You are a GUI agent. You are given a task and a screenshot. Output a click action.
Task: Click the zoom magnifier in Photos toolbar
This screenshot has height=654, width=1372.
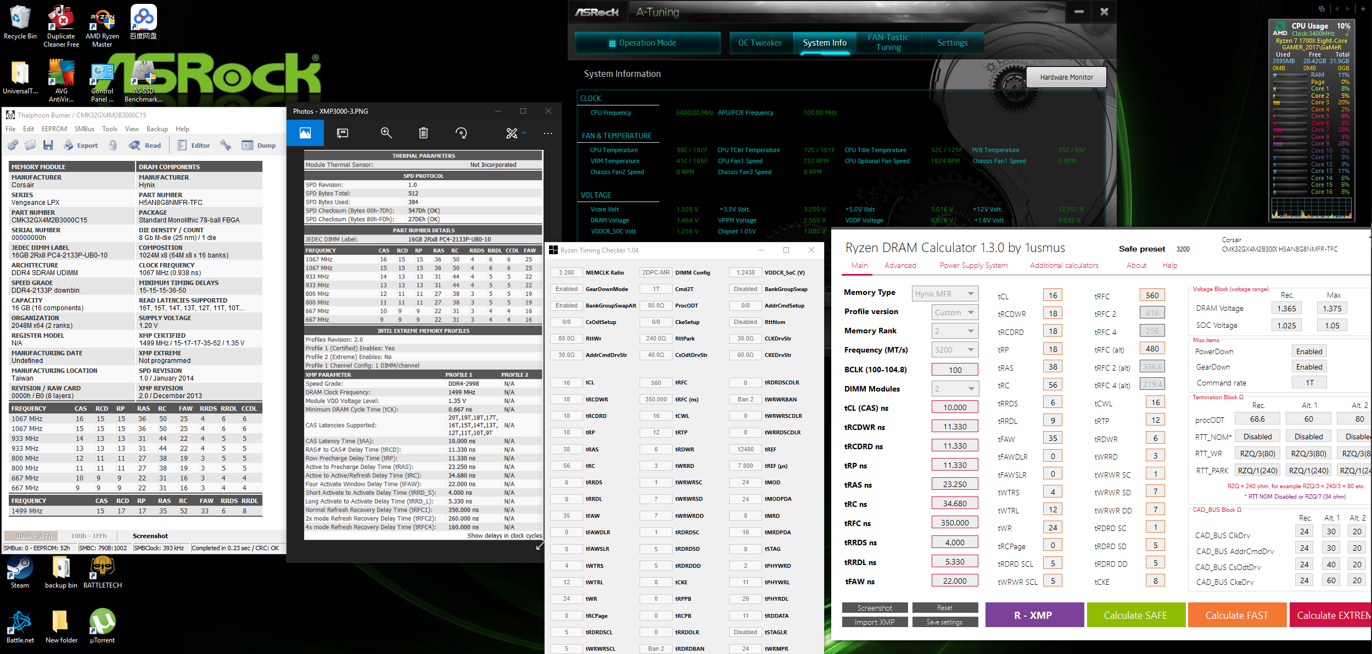[x=386, y=133]
